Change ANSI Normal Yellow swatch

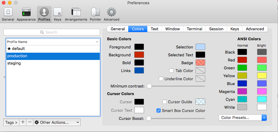coord(242,76)
